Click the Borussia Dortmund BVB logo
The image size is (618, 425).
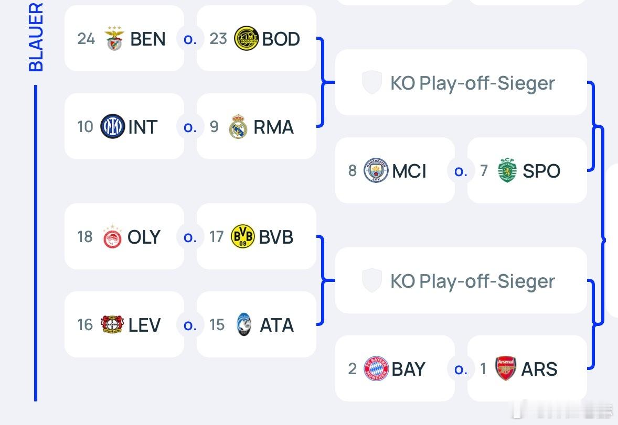(242, 236)
